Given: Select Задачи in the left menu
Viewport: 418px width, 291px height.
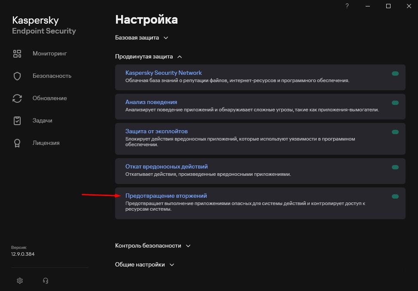Looking at the screenshot, I should [43, 121].
